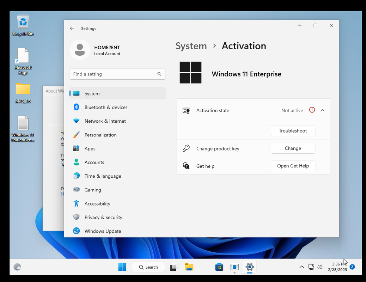Screen dimensions: 366x282
Task: Open the network status tray icon
Action: [311, 267]
